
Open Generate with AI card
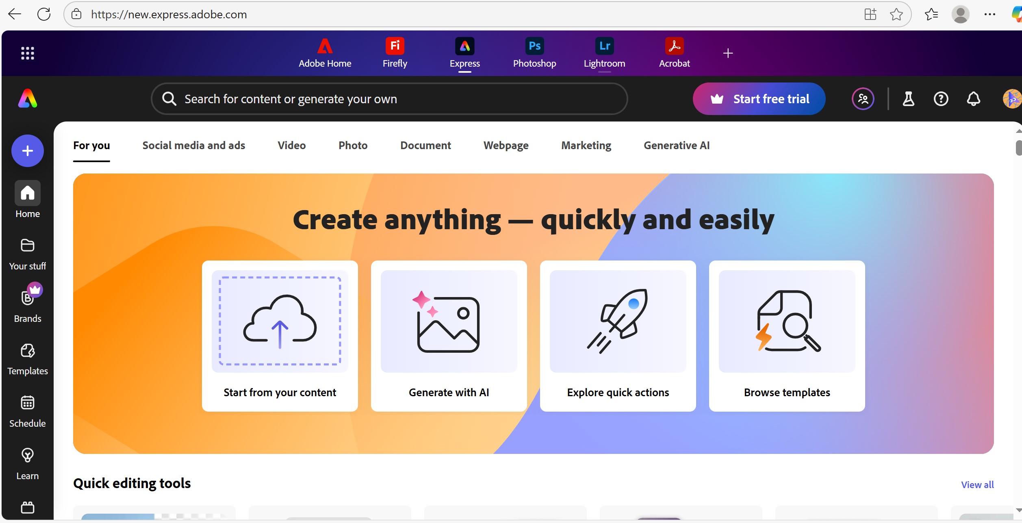pyautogui.click(x=449, y=336)
